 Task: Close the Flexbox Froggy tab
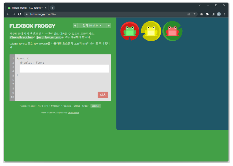[x=46, y=8]
